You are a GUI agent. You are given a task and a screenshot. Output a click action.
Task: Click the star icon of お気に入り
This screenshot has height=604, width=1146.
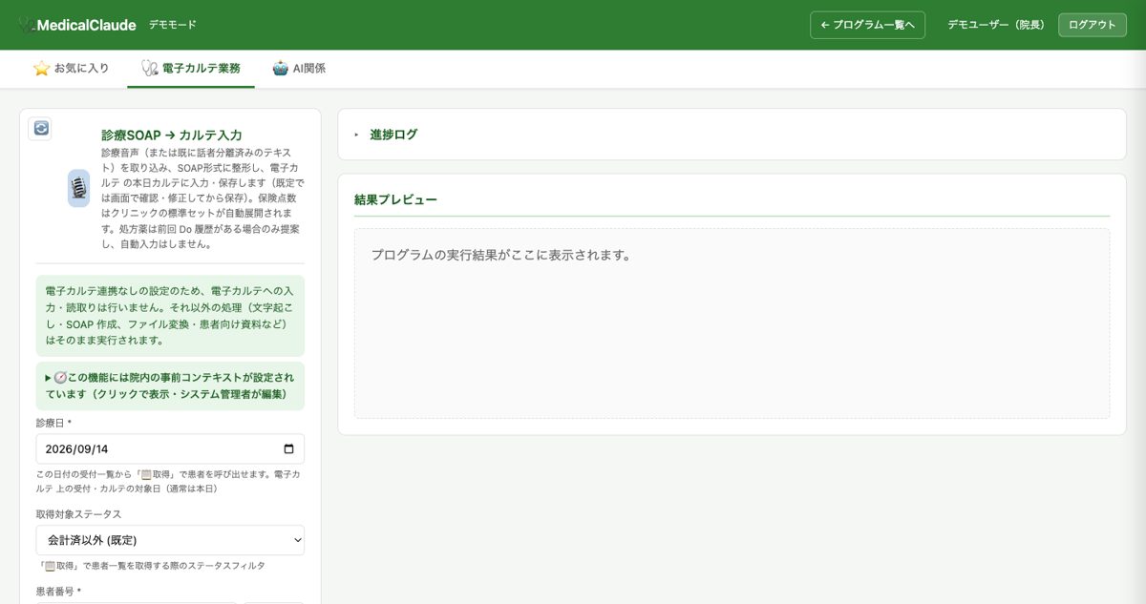point(41,69)
